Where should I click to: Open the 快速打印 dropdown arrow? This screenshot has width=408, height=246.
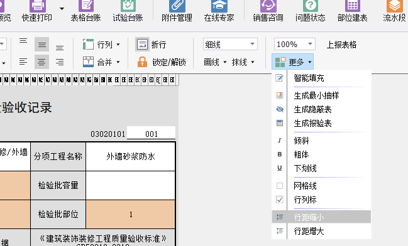62,9
